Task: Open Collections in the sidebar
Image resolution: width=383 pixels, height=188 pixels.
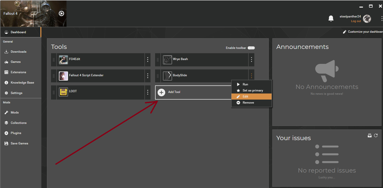Action: point(21,123)
